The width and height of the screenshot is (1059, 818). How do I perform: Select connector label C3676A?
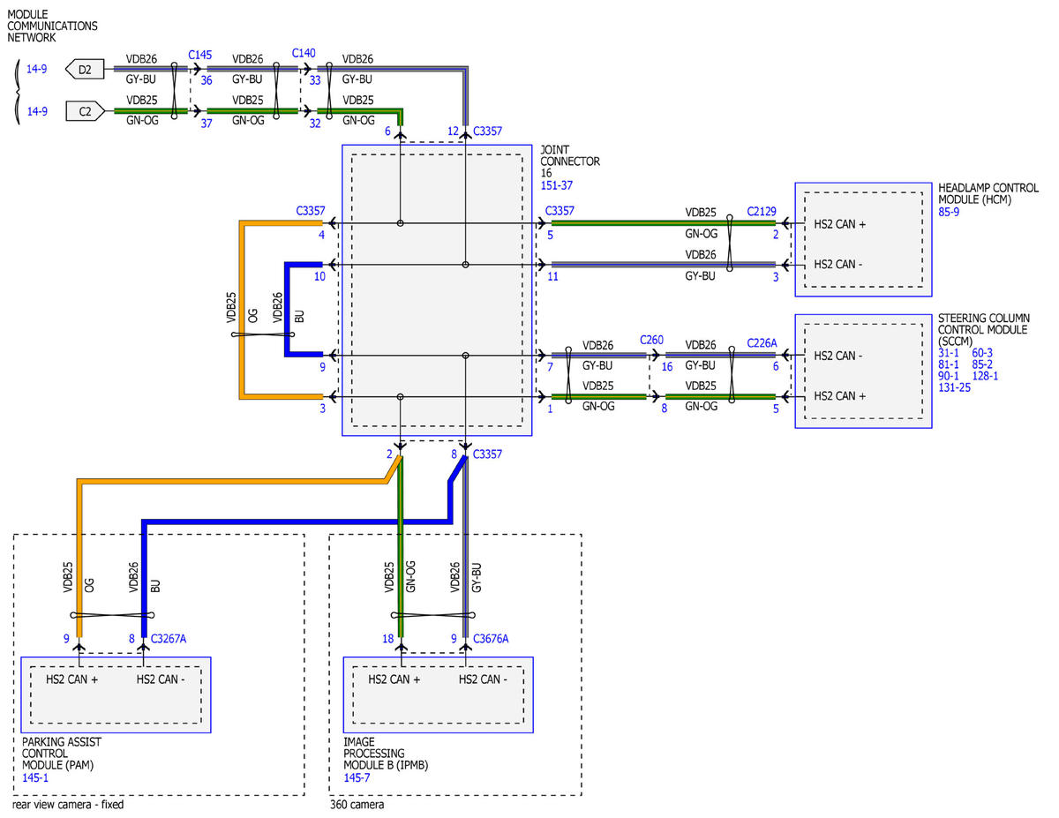point(491,639)
